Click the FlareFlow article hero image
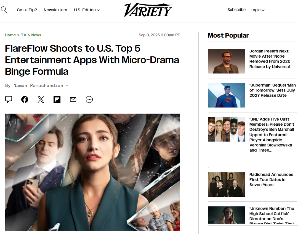298x234 pixels. click(92, 172)
